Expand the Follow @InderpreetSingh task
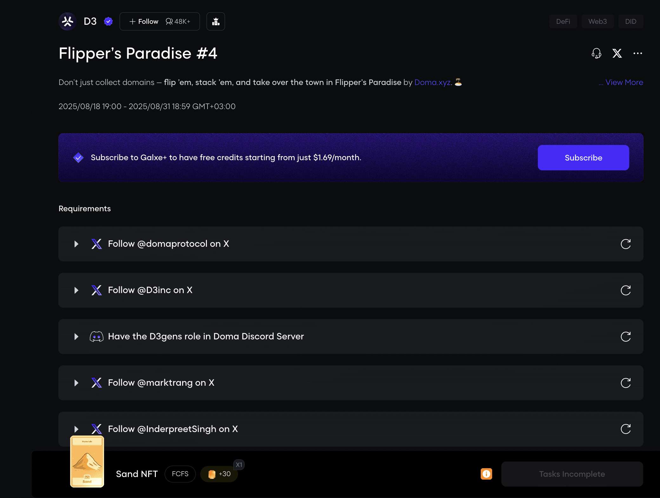The image size is (660, 498). pos(76,429)
